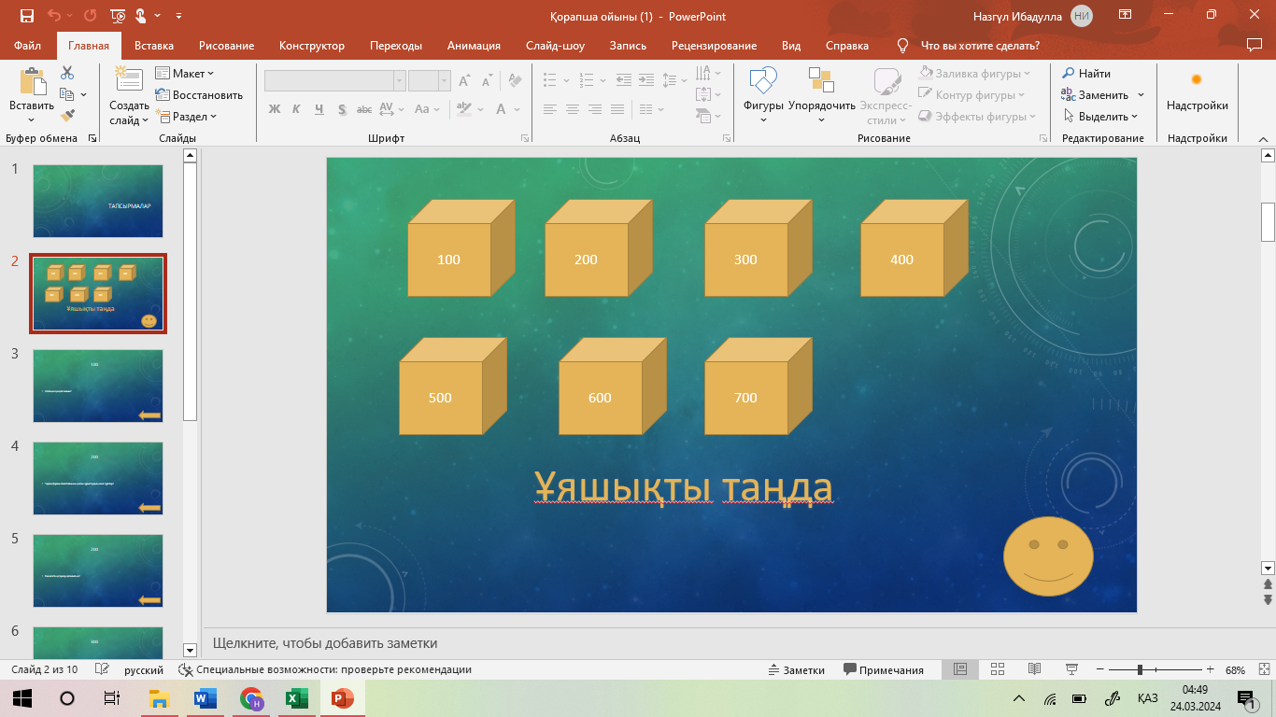Click the Cut scissors icon
This screenshot has width=1276, height=717.
[67, 73]
